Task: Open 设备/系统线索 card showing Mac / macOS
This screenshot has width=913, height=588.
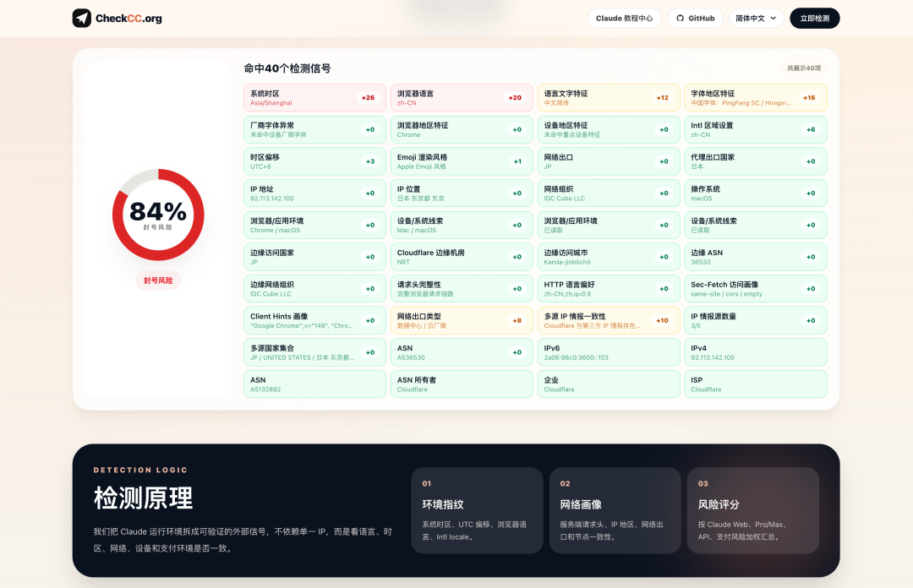Action: [x=462, y=225]
